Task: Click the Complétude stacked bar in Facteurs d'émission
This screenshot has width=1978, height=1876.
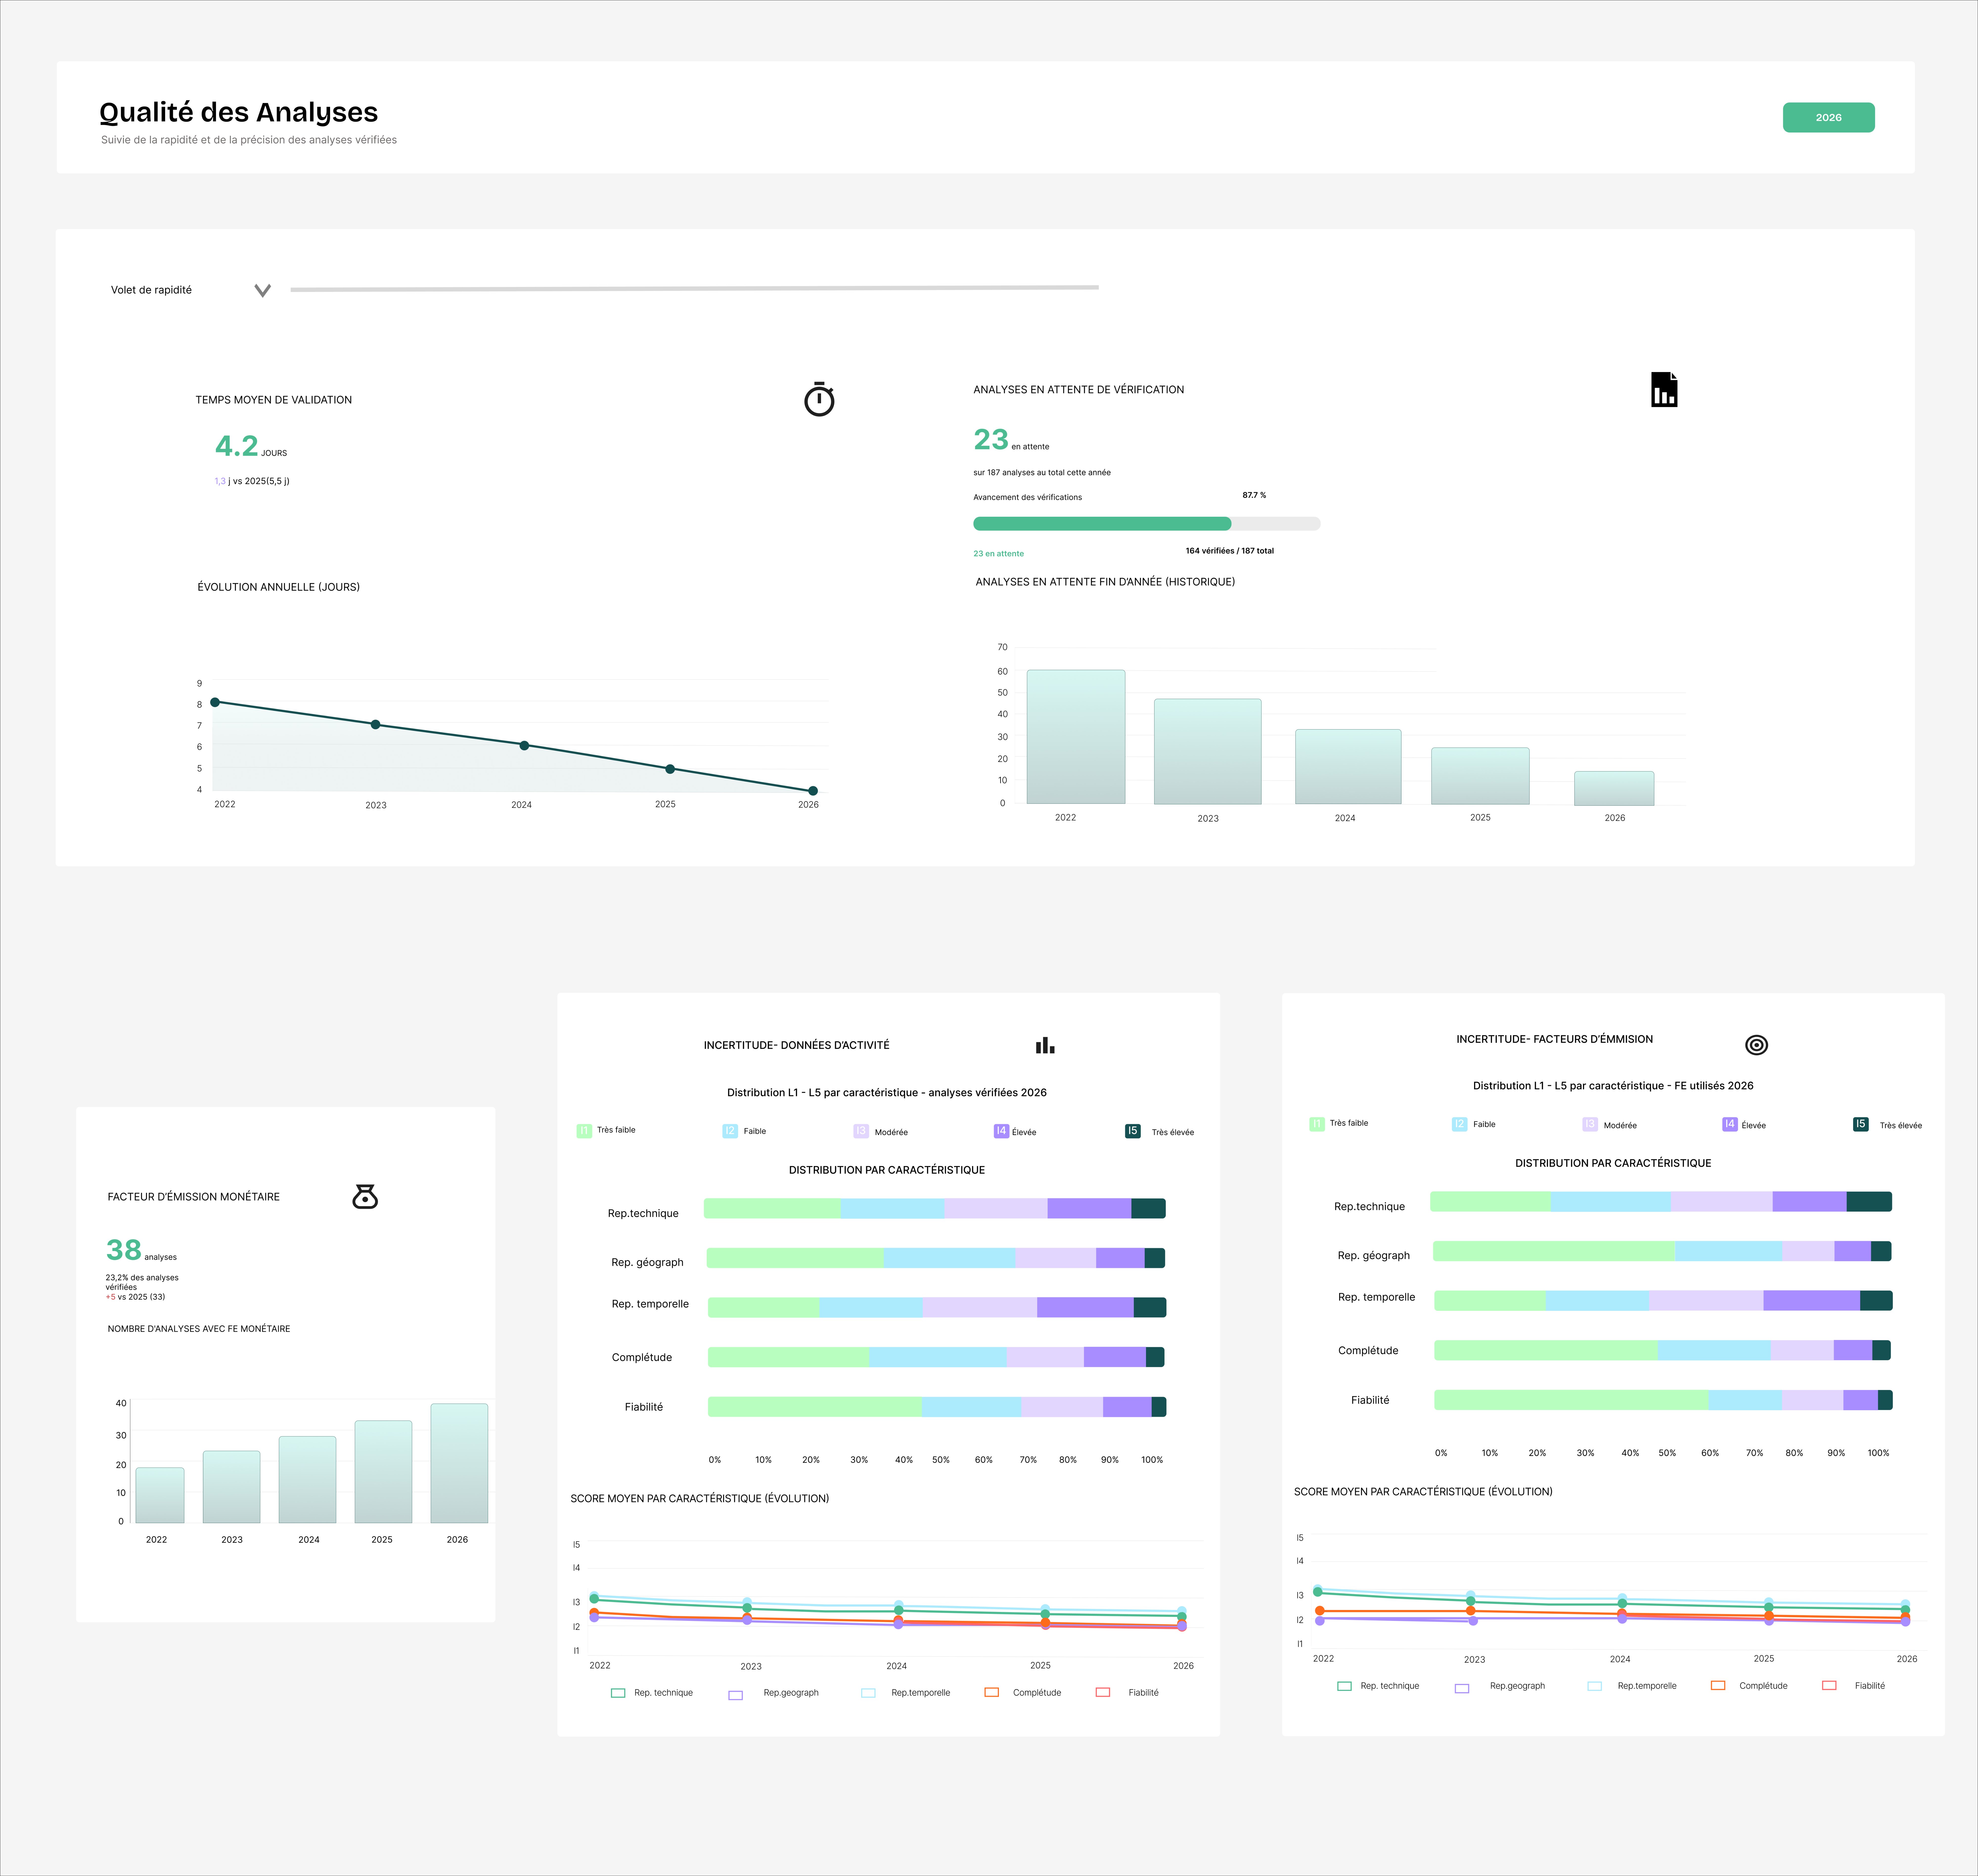Action: tap(1662, 1350)
